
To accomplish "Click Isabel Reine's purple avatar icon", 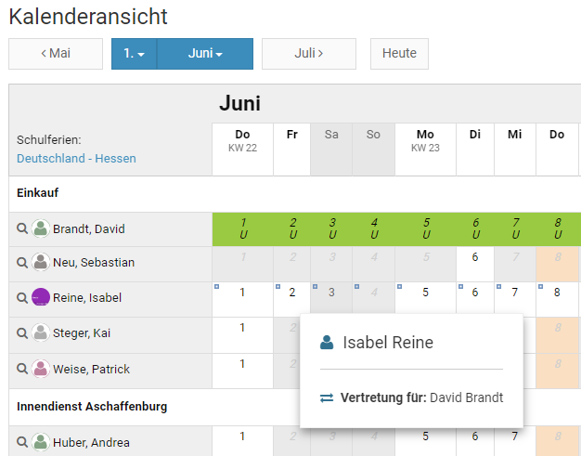I will (41, 298).
